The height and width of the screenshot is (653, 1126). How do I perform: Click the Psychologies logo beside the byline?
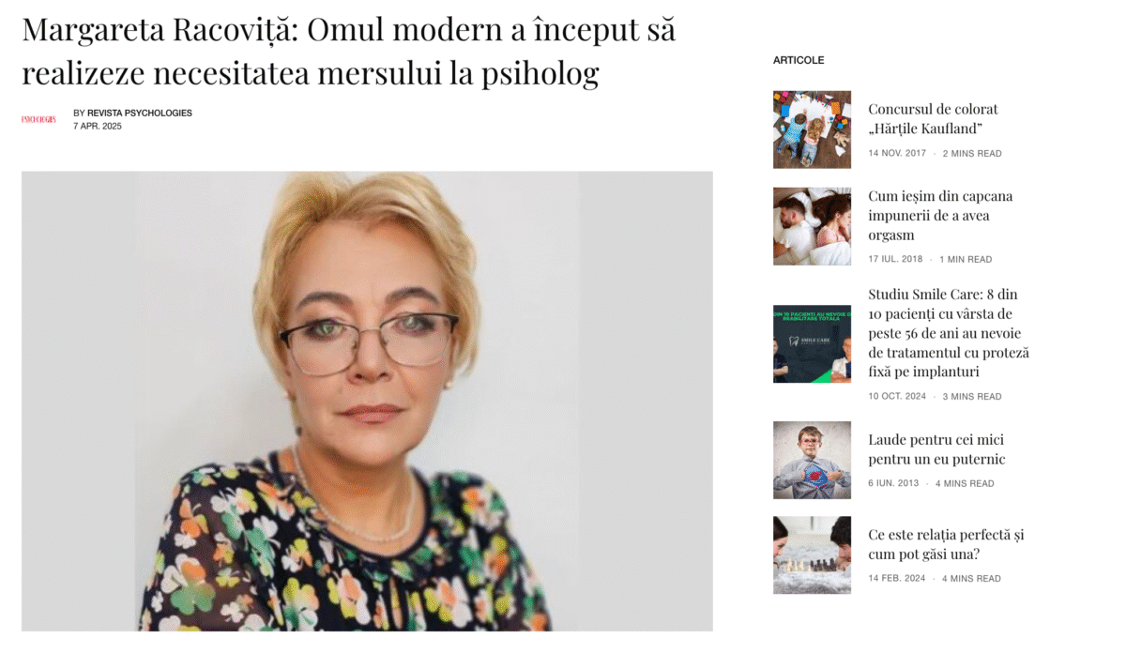tap(38, 119)
